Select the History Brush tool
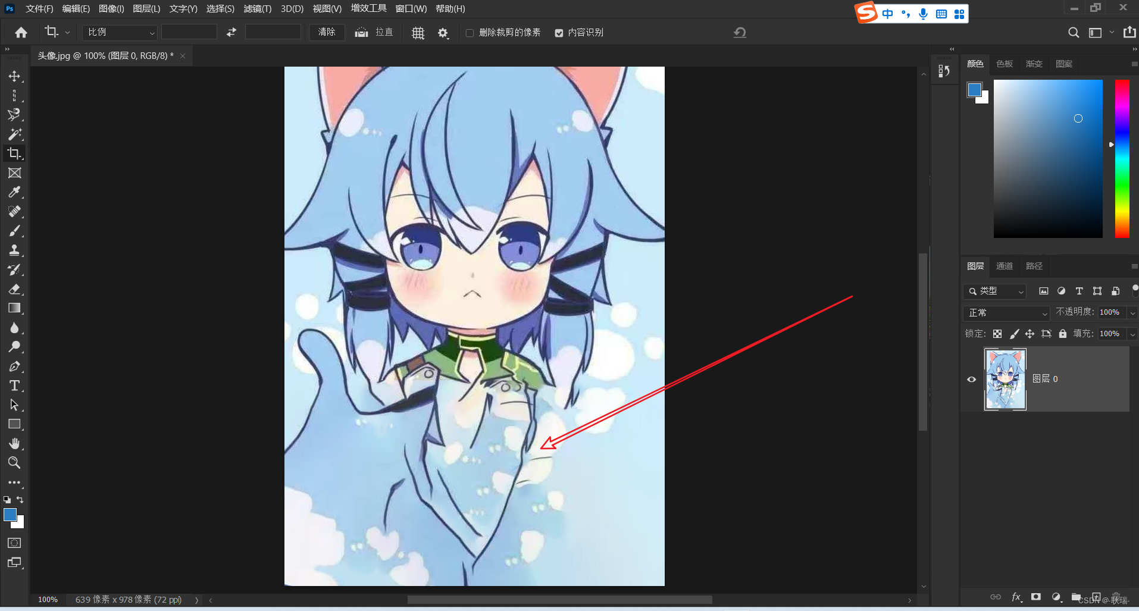 [14, 270]
